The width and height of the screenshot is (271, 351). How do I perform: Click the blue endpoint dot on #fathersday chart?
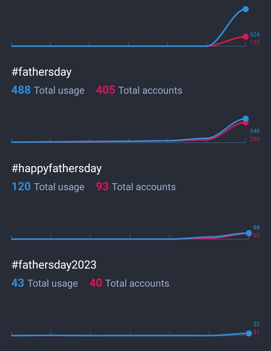(246, 118)
